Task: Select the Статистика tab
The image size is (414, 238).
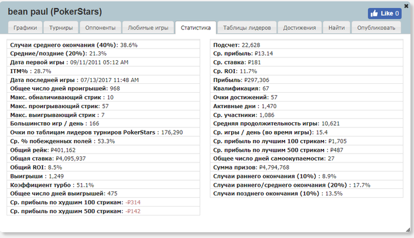Action: click(196, 28)
